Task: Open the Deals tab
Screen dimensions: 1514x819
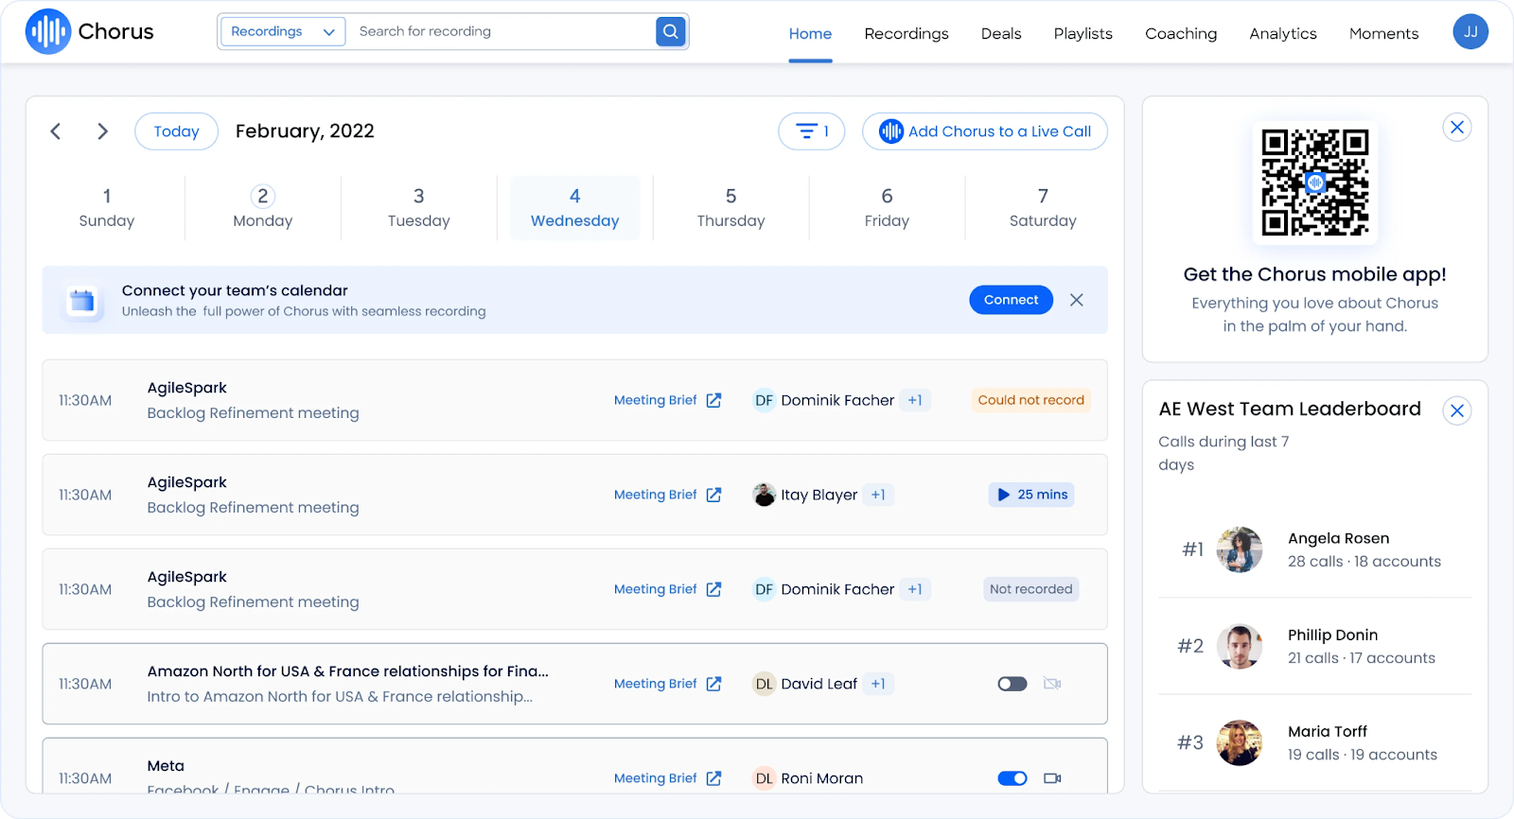Action: pos(1001,33)
